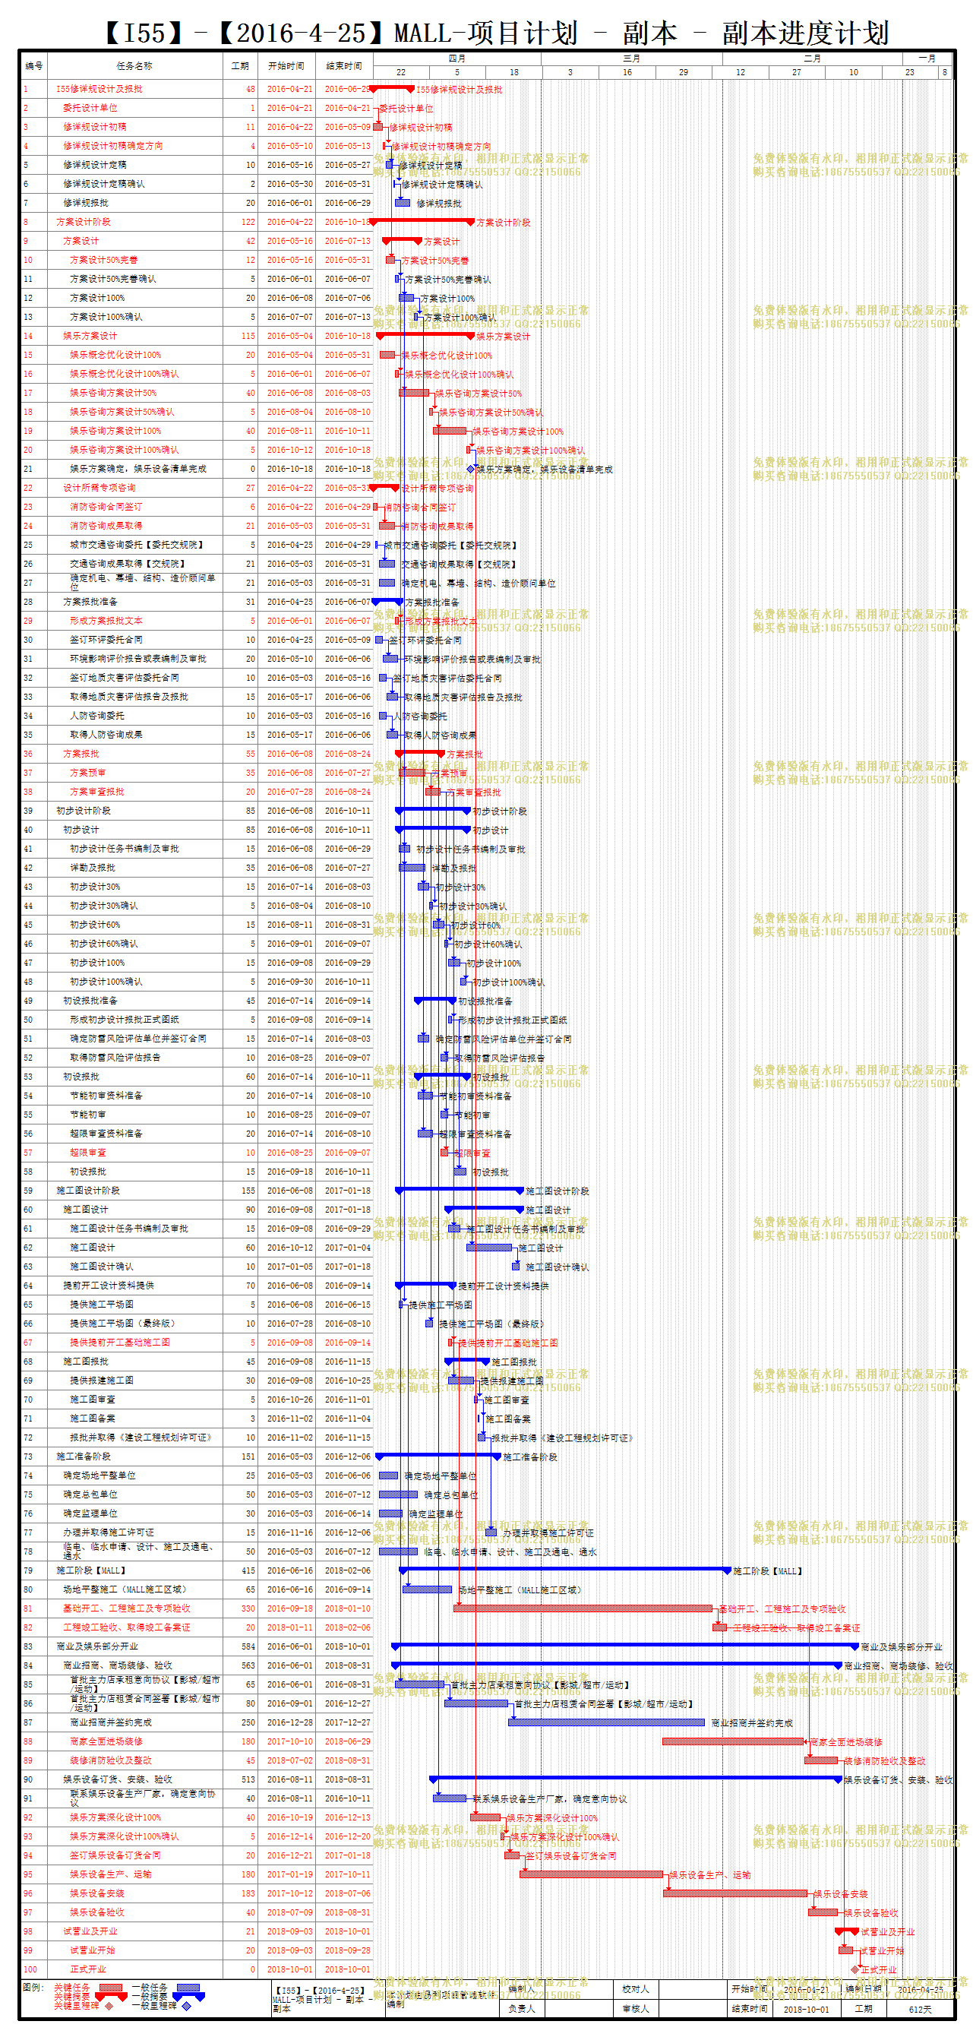
Task: Click end date 2018-10-01 in row 83
Action: click(x=347, y=1646)
